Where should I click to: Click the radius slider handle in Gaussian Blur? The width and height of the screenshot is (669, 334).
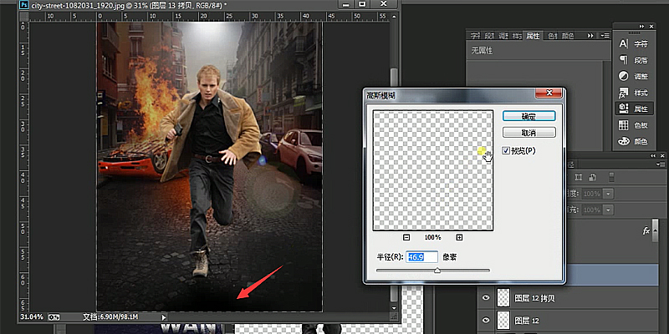point(437,270)
